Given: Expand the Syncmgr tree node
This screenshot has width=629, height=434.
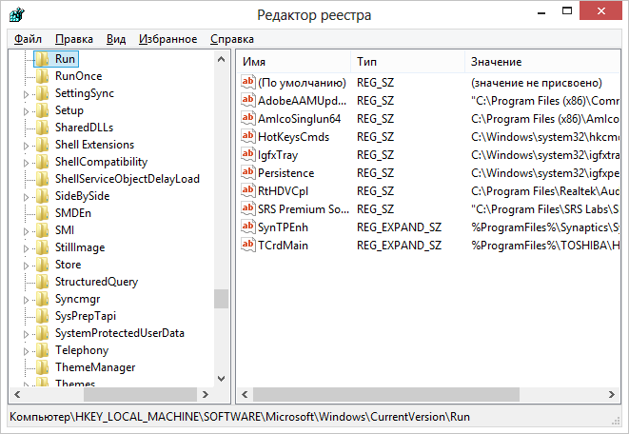Looking at the screenshot, I should click(x=26, y=300).
